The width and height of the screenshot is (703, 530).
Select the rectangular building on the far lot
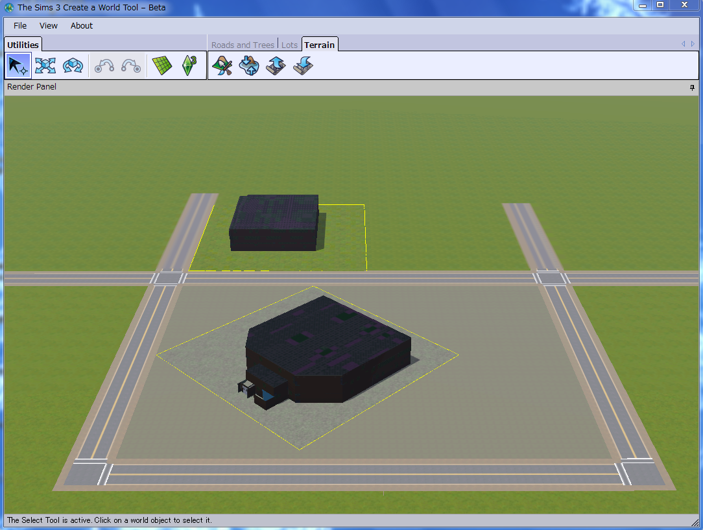274,223
